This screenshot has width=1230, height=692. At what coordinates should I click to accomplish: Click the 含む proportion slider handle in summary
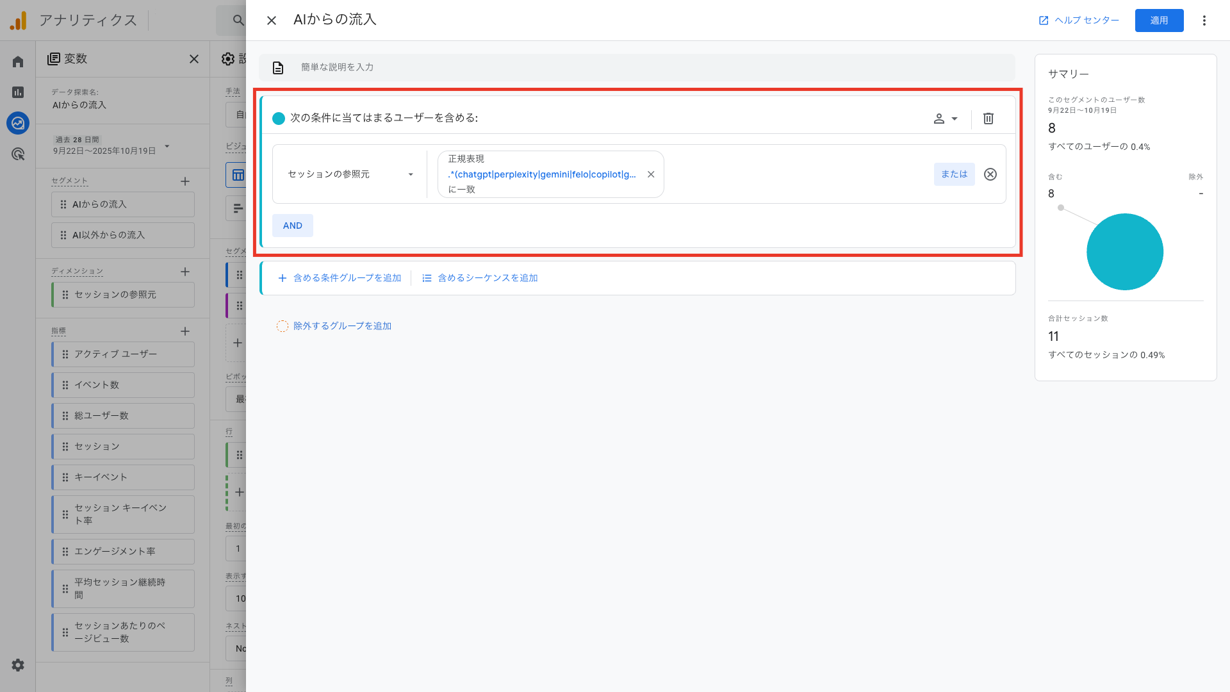point(1062,208)
